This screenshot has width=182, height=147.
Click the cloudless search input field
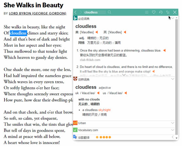coord(95,12)
